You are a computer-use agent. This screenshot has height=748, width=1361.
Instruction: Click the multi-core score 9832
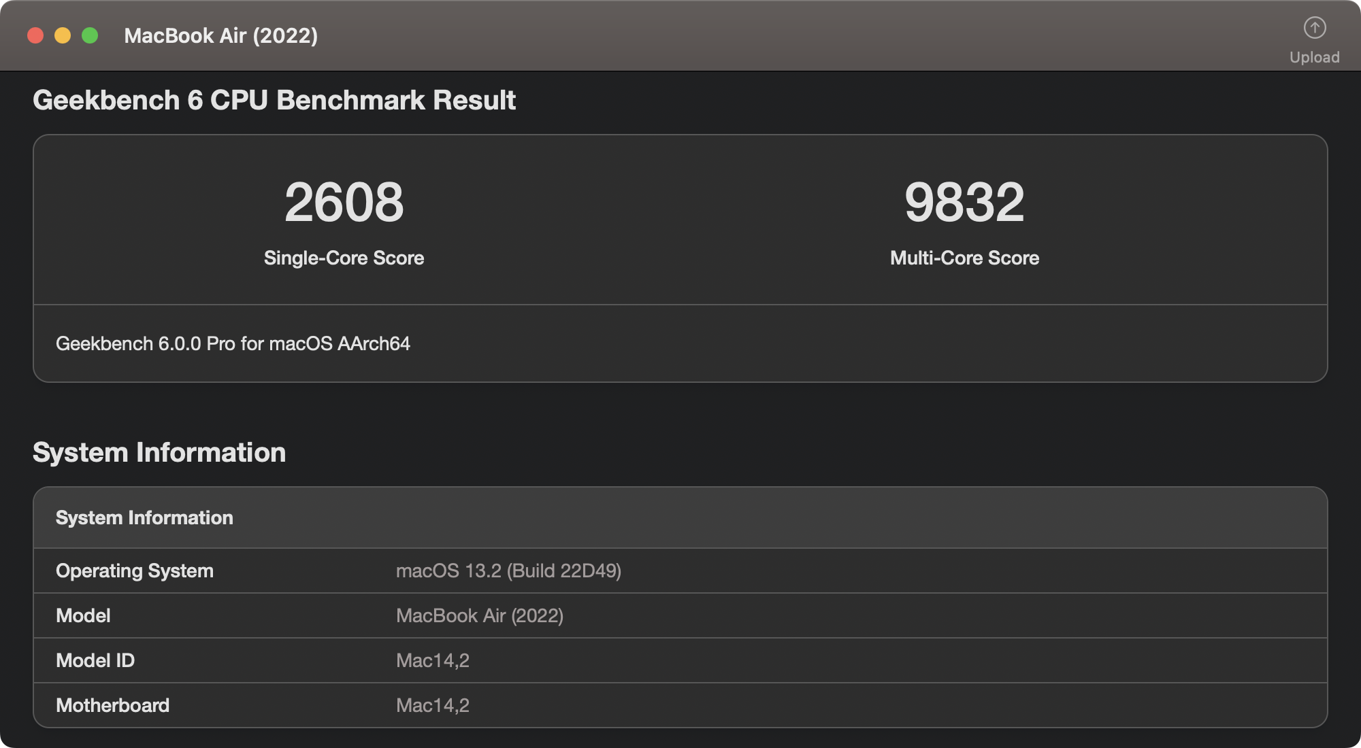point(964,202)
